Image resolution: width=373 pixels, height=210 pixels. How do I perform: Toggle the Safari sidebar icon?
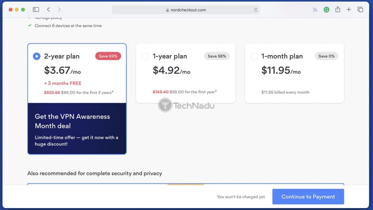(36, 9)
